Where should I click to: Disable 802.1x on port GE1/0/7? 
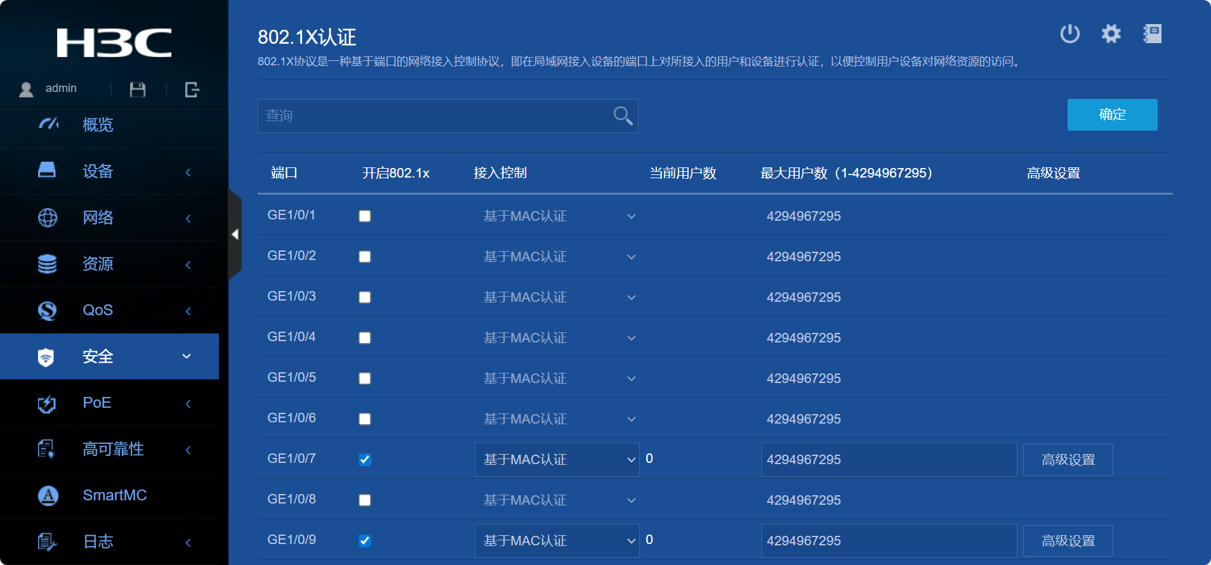tap(365, 460)
